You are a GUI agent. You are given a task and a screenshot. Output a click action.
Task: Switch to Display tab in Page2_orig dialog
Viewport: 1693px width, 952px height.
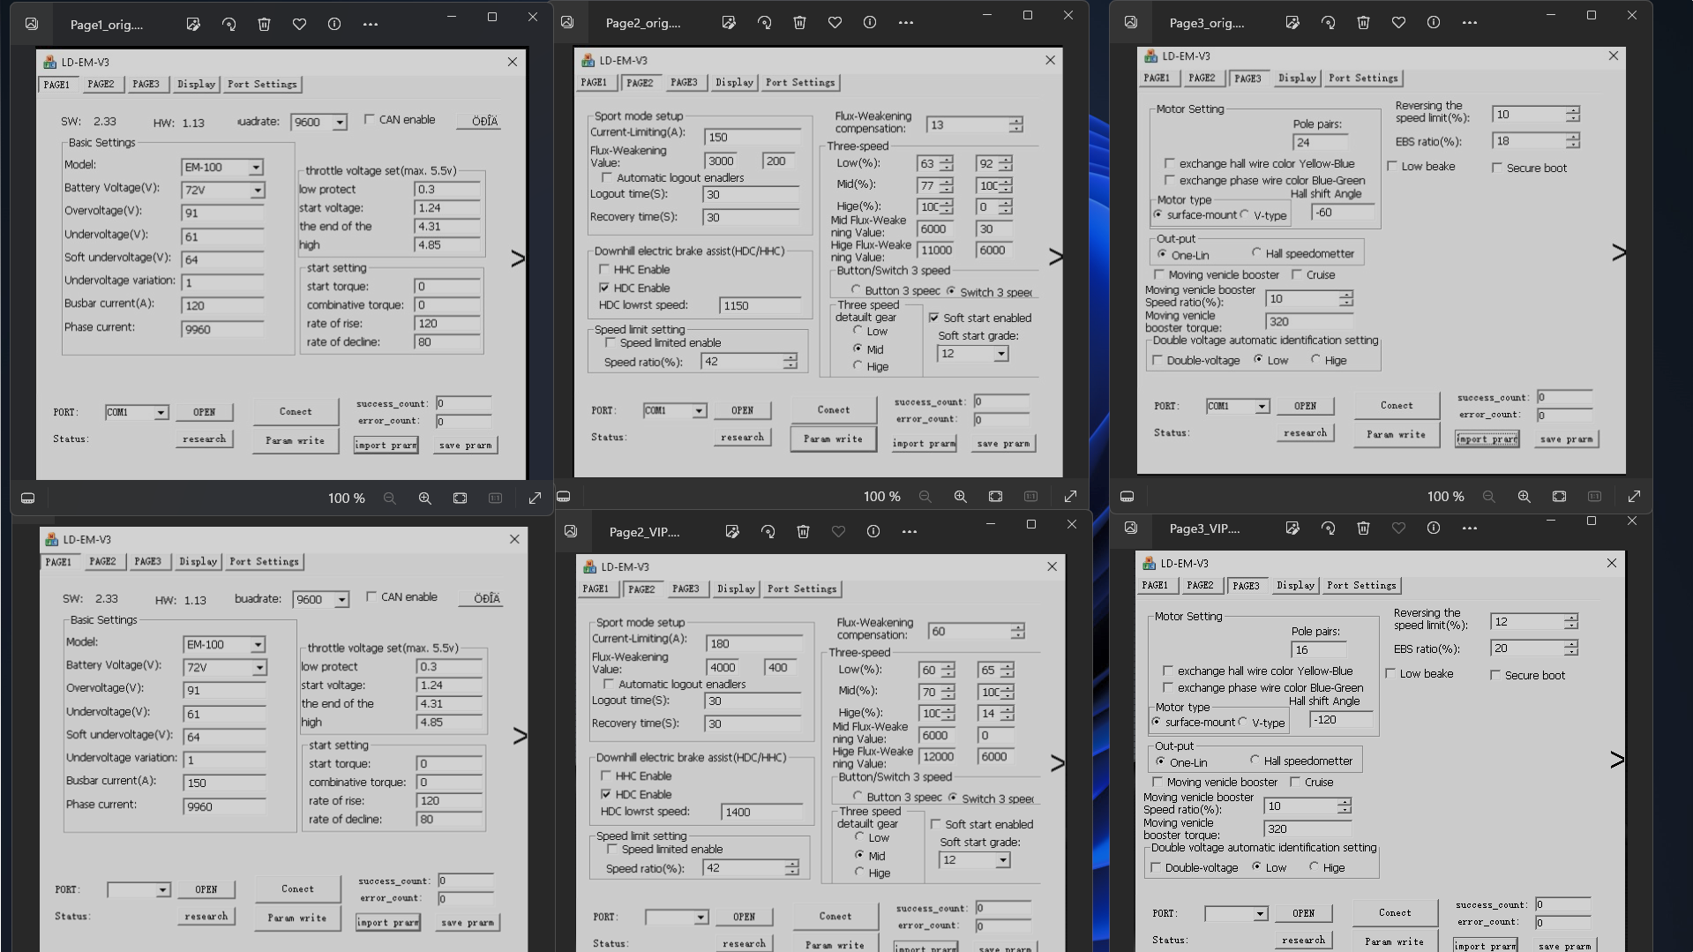734,83
